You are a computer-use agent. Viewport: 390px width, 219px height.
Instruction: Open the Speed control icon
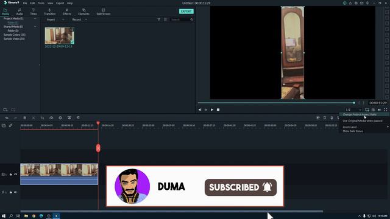pyautogui.click(x=51, y=118)
